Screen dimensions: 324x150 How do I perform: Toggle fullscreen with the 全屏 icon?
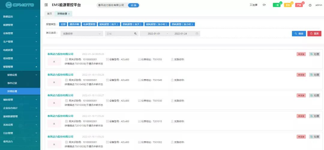coord(253,5)
